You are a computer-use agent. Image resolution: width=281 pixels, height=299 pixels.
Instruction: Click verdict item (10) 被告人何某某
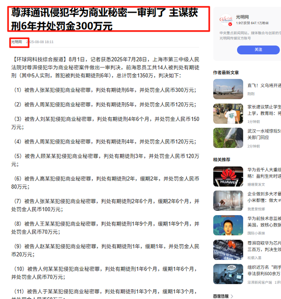pyautogui.click(x=104, y=273)
